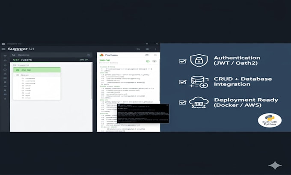Click the panel icon in the Postman header
The image size is (291, 175).
click(147, 55)
